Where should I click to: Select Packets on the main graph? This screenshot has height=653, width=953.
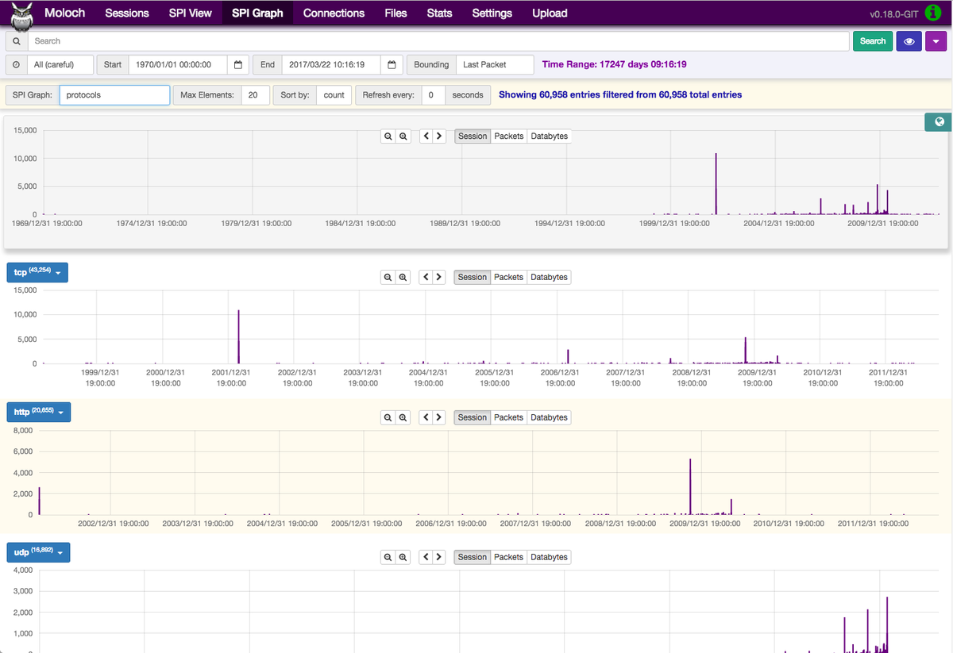pos(509,136)
